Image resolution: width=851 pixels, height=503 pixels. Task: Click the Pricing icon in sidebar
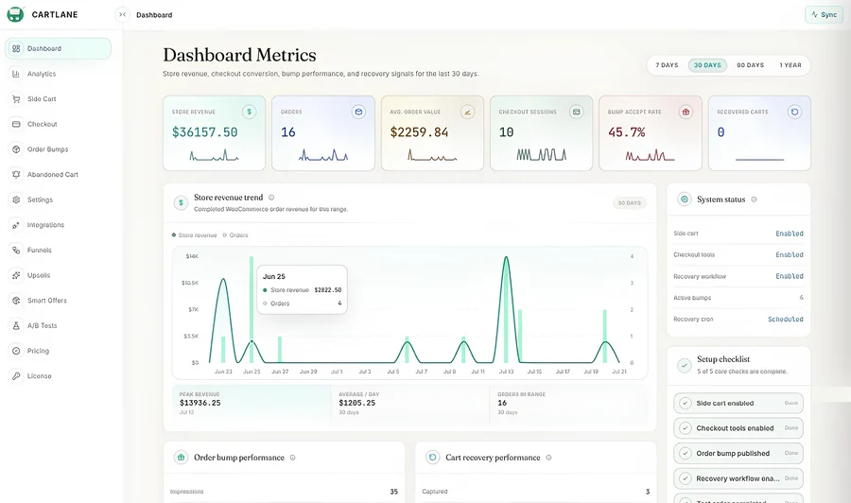(x=16, y=351)
